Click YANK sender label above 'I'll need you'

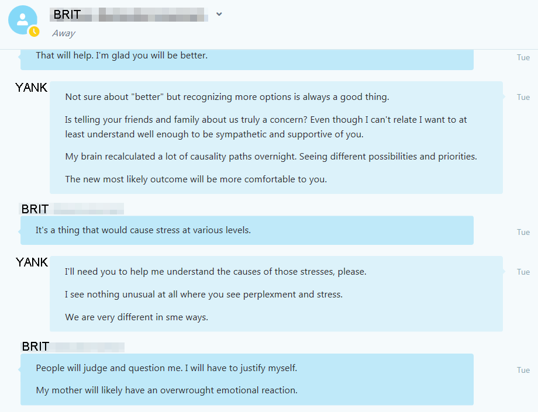tap(32, 262)
